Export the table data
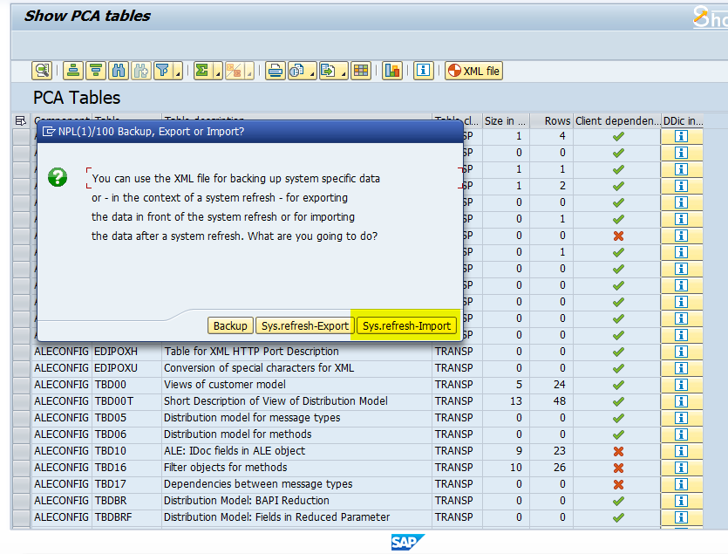The width and height of the screenshot is (728, 554). click(x=330, y=71)
